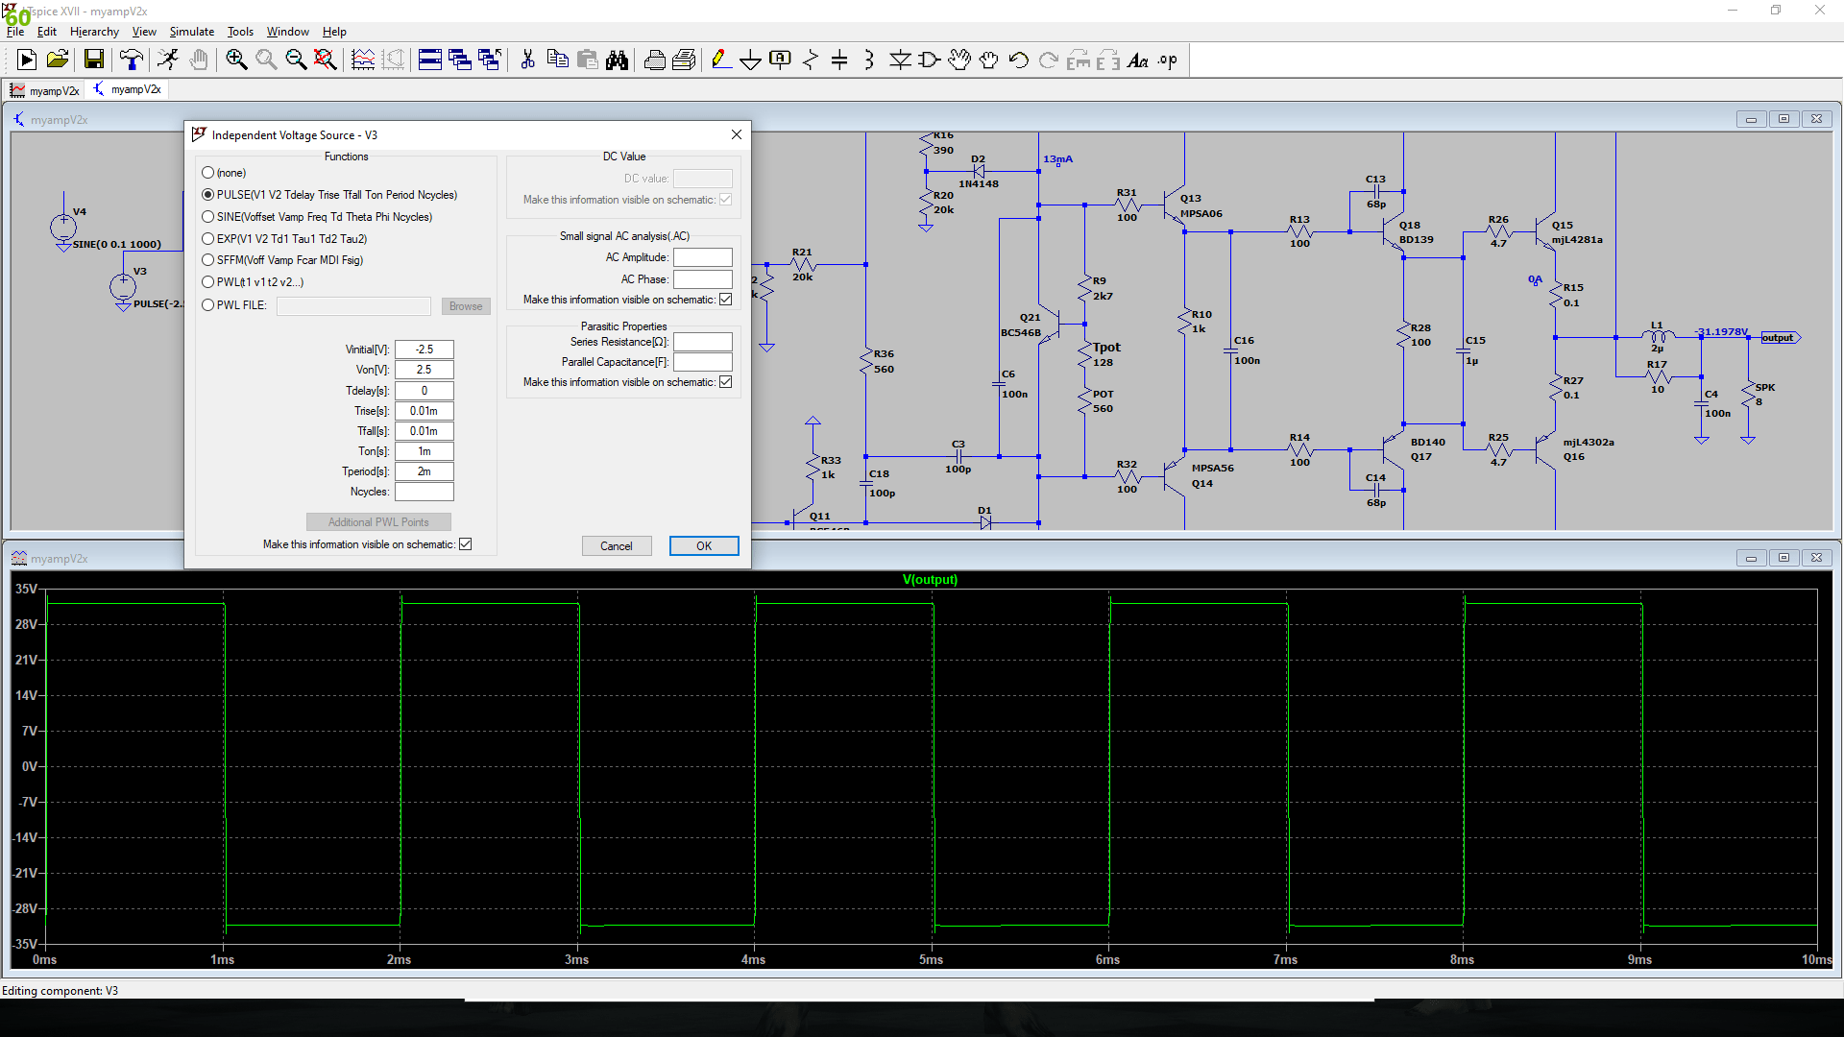1844x1037 pixels.
Task: Click the Cascade windows icon
Action: point(460,60)
